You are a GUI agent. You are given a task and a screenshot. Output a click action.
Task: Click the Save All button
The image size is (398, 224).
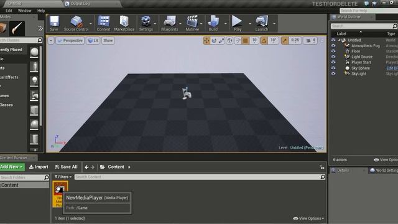67,167
